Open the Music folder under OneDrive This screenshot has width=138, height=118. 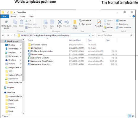coord(9,104)
